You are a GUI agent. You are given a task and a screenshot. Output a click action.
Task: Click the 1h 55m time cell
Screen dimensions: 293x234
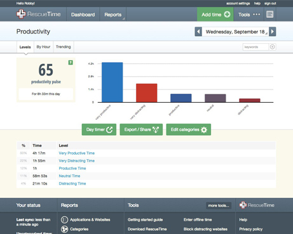pos(39,160)
